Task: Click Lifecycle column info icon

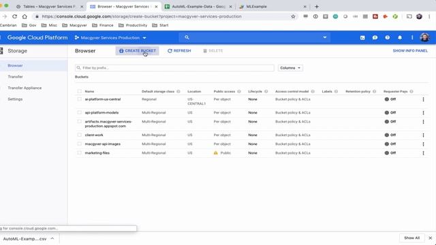Action: pos(266,91)
